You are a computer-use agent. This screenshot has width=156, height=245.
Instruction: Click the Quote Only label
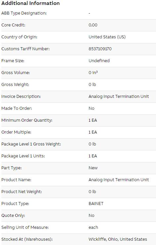click(13, 216)
